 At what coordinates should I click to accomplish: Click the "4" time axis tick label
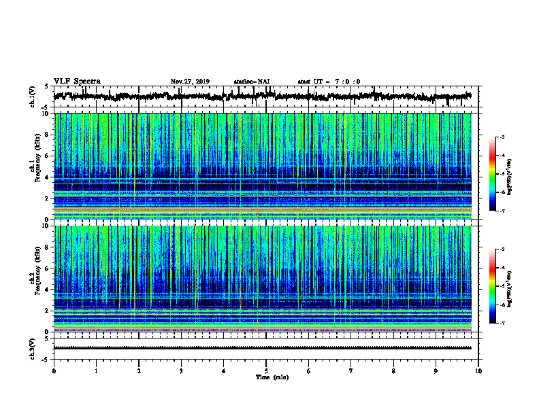[224, 371]
